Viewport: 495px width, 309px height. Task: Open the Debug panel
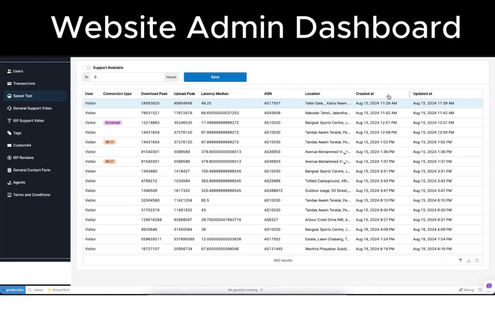(x=466, y=290)
